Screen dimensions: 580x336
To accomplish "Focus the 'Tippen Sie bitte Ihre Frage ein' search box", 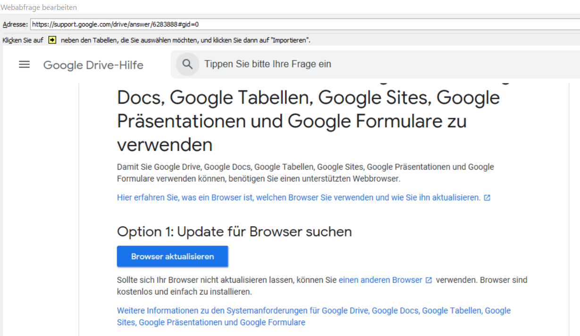I will (375, 64).
